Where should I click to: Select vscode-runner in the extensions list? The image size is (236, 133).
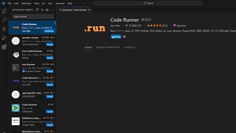[32, 41]
